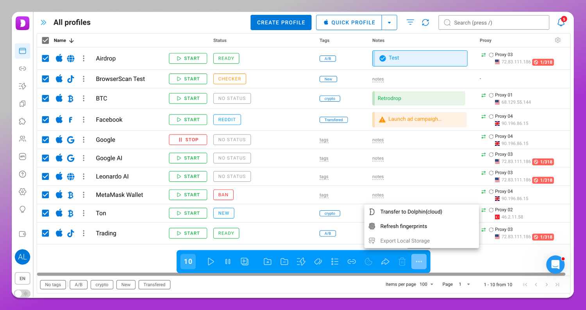Uncheck the Facebook profile checkbox
The width and height of the screenshot is (586, 310).
click(x=45, y=119)
